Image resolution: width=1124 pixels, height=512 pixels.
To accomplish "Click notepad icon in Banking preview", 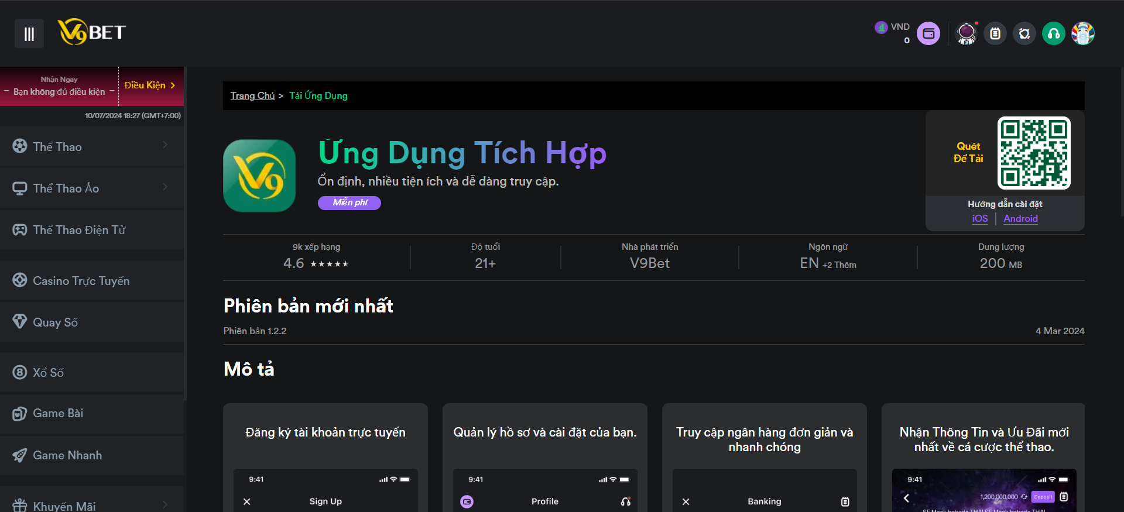I will [x=845, y=501].
